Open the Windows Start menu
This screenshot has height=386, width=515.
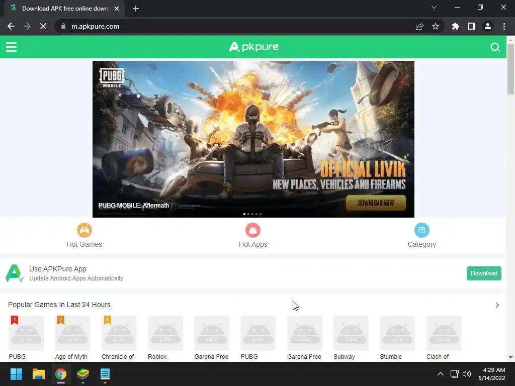[x=16, y=374]
